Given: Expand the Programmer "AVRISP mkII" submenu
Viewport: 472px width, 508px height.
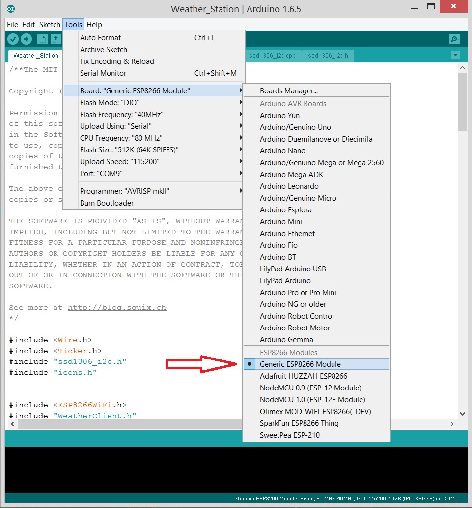Looking at the screenshot, I should [x=153, y=191].
